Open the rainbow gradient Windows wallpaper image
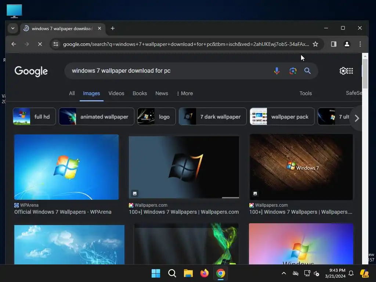This screenshot has height=282, width=376. 301,244
